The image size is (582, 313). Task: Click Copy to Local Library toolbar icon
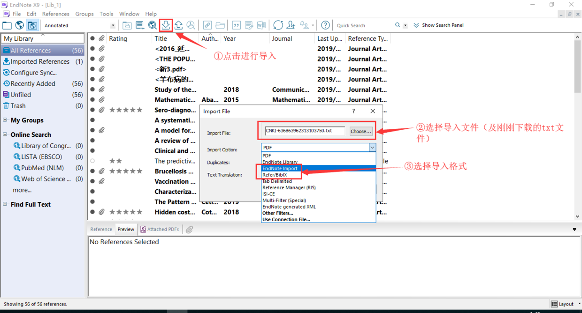[x=127, y=25]
